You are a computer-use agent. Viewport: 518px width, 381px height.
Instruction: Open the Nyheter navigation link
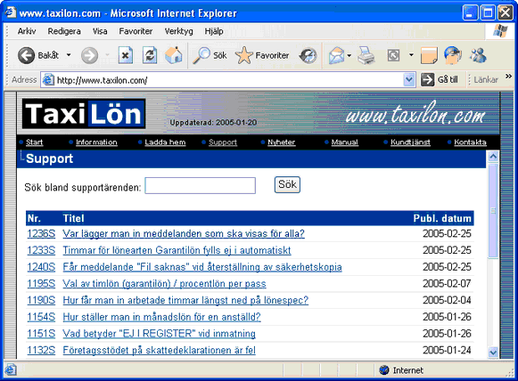(281, 142)
